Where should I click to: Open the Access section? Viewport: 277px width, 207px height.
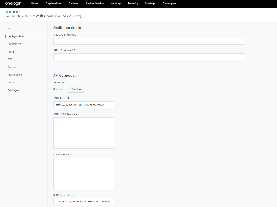12,67
